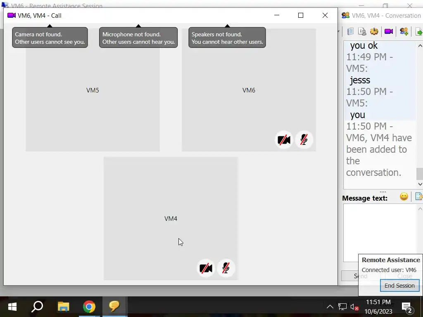423x317 pixels.
Task: Dismiss the 'Microphone not found' tooltip
Action: click(x=138, y=38)
